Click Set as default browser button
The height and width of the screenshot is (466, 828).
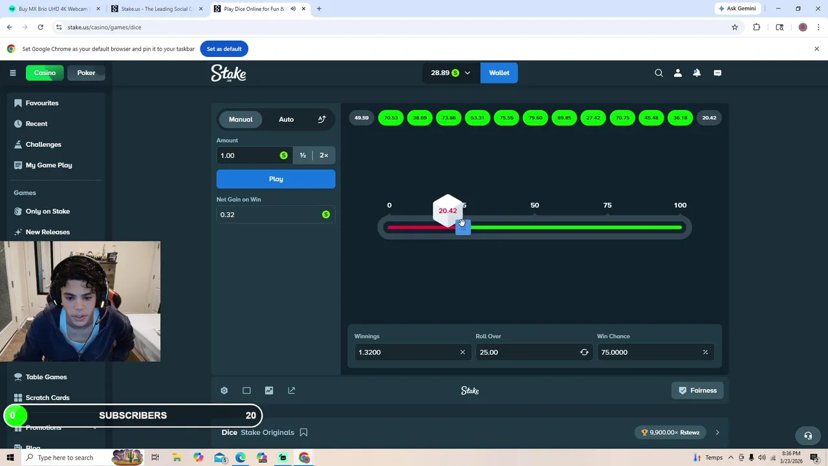click(x=224, y=49)
